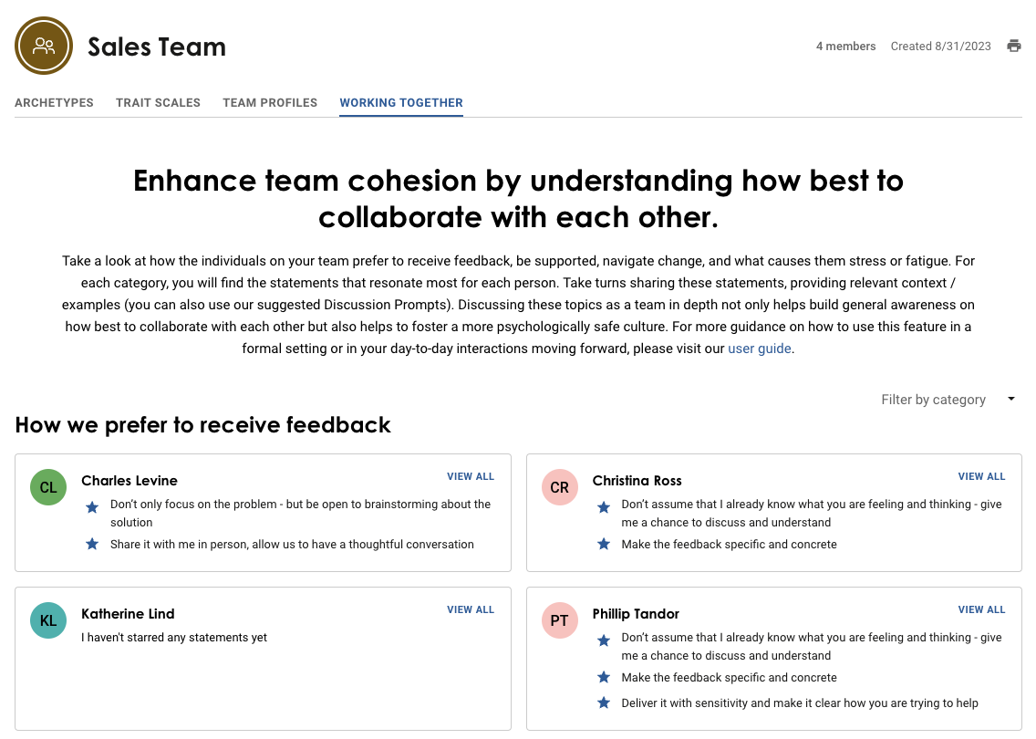
Task: Click Phillip Tandor's PT avatar
Action: click(559, 620)
